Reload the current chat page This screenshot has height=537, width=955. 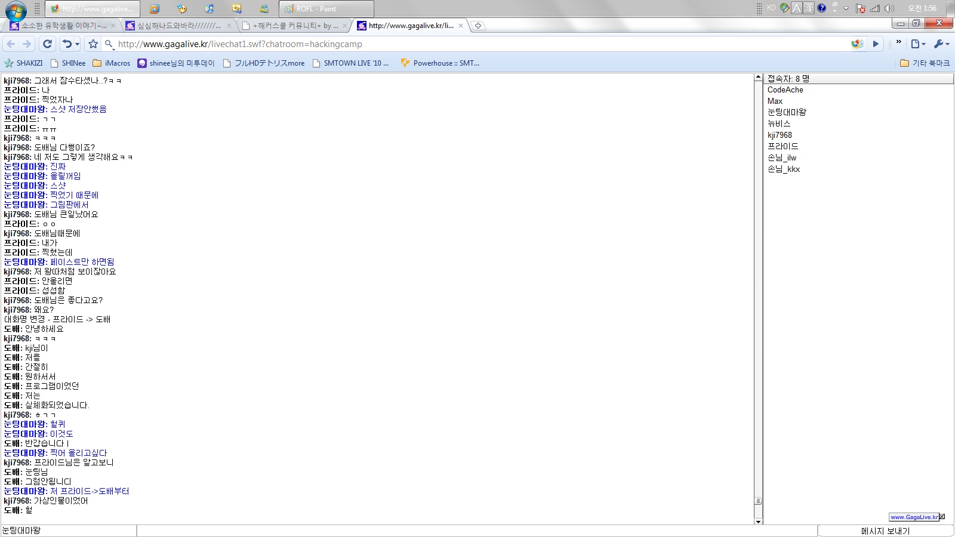click(48, 44)
